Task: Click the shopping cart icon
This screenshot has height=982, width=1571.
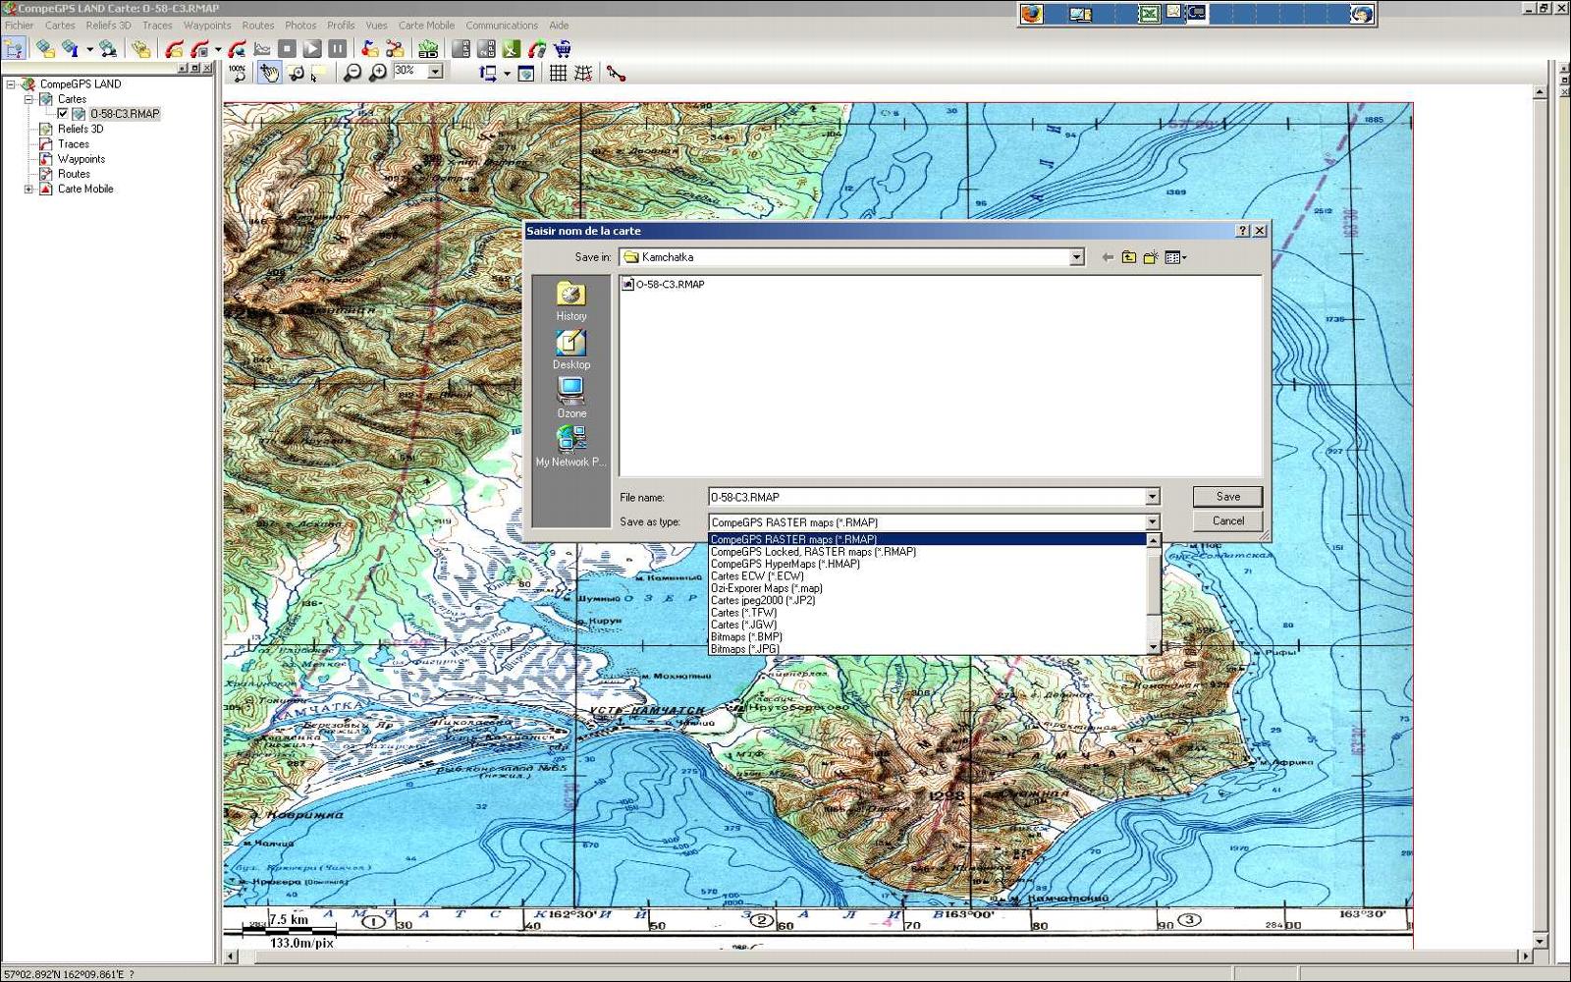Action: click(563, 48)
